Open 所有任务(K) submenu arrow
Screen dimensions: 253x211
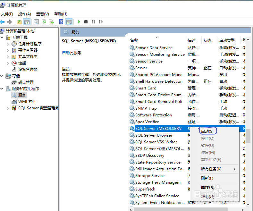[x=235, y=169]
